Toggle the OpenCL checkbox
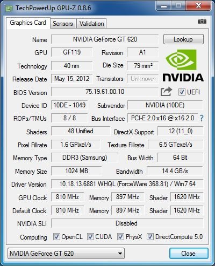This screenshot has width=215, height=266. click(x=56, y=236)
